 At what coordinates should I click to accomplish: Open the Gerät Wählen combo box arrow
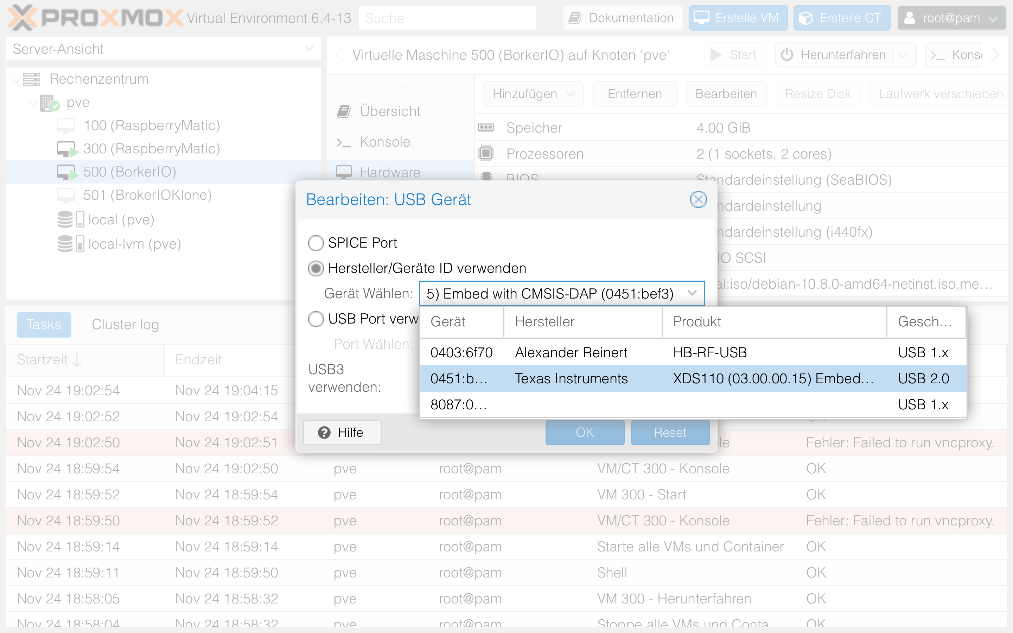coord(692,294)
